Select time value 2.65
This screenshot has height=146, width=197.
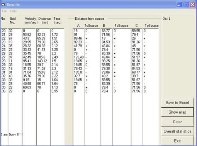54,42
